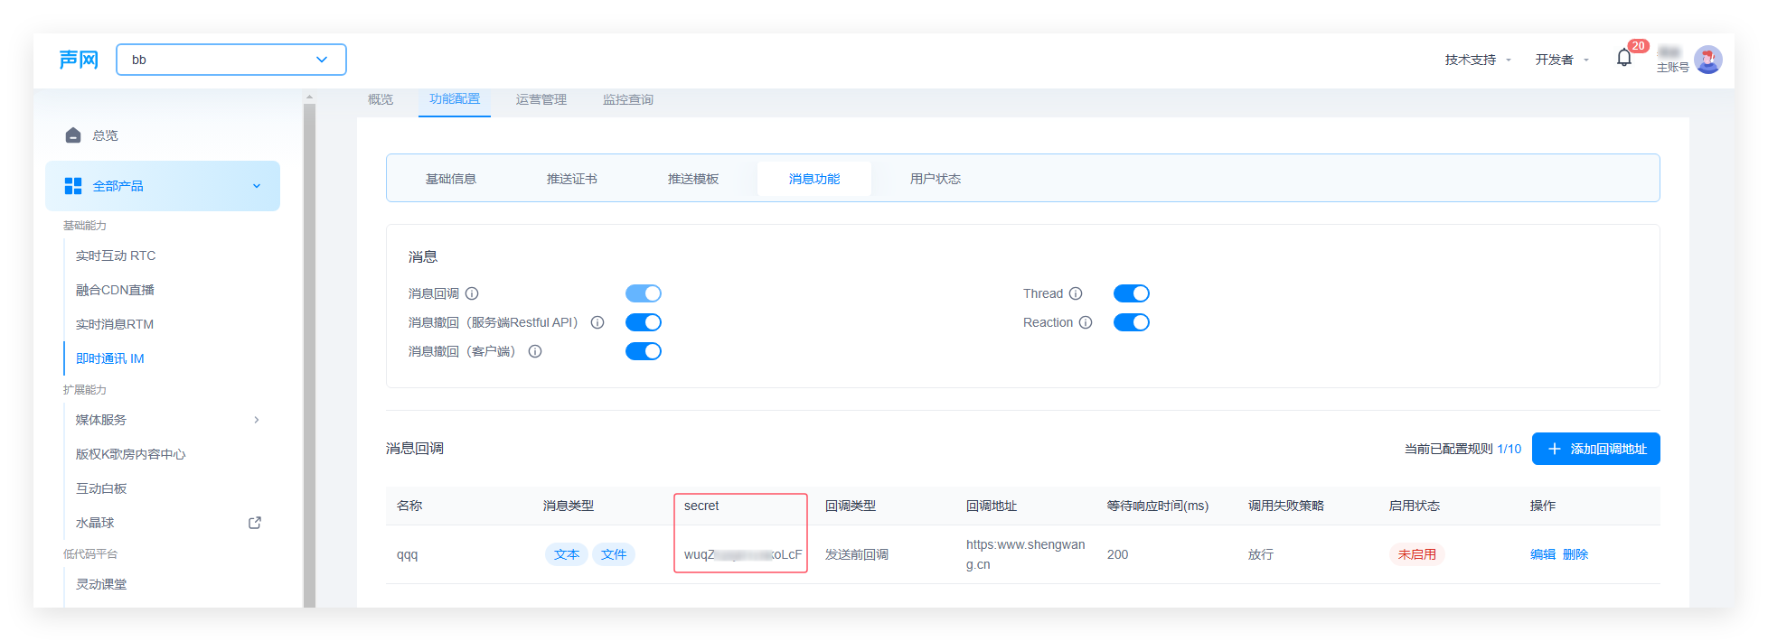Click the 总览 home icon
Image resolution: width=1768 pixels, height=641 pixels.
(x=73, y=135)
